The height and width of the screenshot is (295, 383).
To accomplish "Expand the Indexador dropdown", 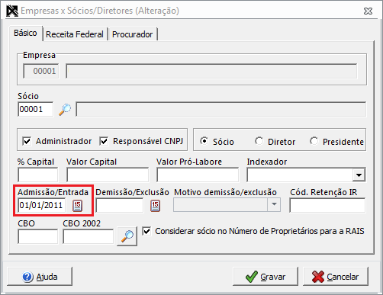I will 359,175.
